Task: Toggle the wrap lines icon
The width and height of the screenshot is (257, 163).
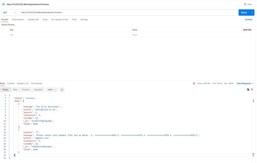Action: coord(62,90)
